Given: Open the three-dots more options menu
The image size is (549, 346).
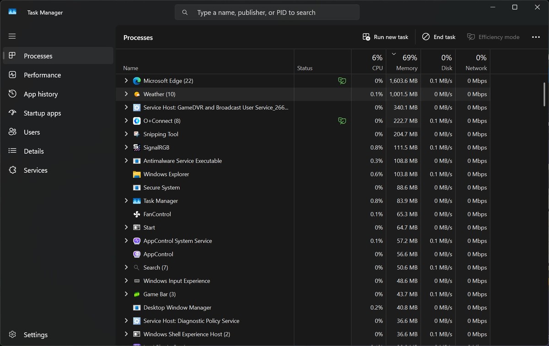Looking at the screenshot, I should 536,37.
